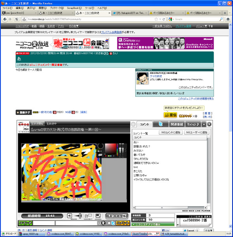Viewport: 233px width, 237px height.
Task: Click the speaker SOUND mute icon
Action: pos(69,216)
